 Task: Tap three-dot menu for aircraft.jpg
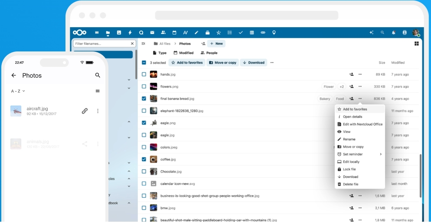[x=98, y=111]
